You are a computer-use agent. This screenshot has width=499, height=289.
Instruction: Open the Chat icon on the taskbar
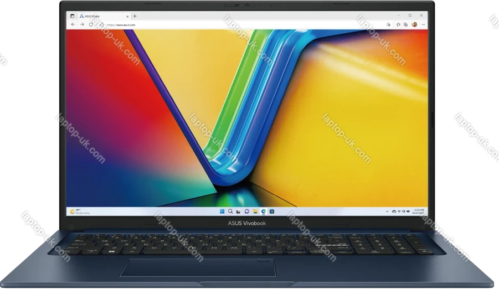(x=246, y=211)
